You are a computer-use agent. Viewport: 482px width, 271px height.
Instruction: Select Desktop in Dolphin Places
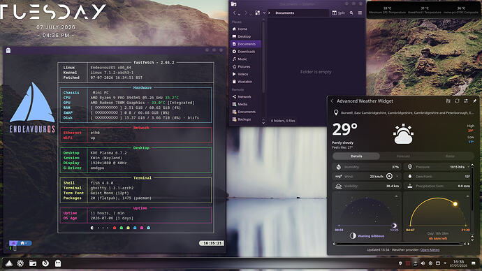[x=246, y=36]
